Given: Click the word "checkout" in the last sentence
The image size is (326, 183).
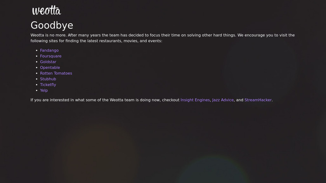Looking at the screenshot, I should click(x=170, y=100).
